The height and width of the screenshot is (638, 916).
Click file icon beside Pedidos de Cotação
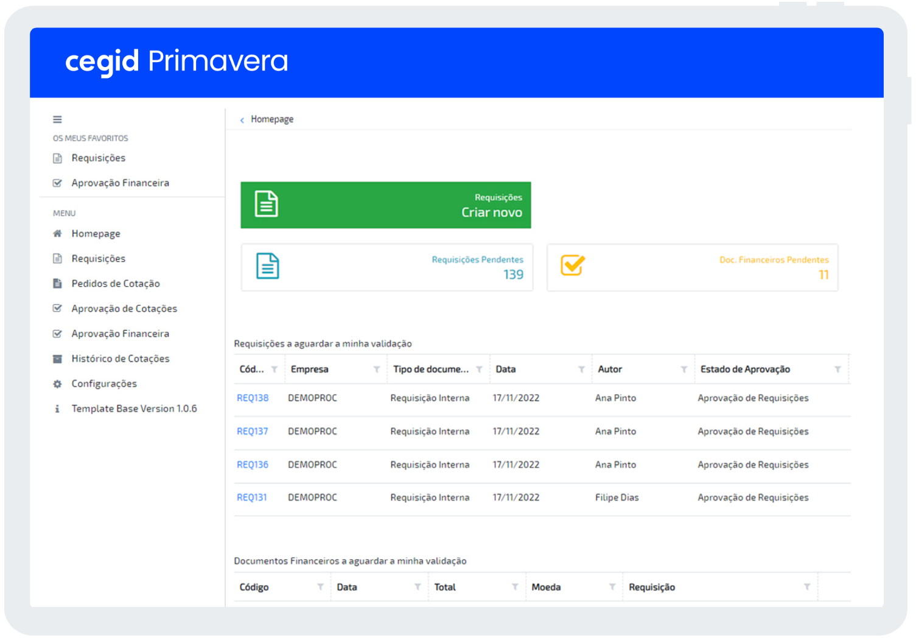pyautogui.click(x=57, y=284)
